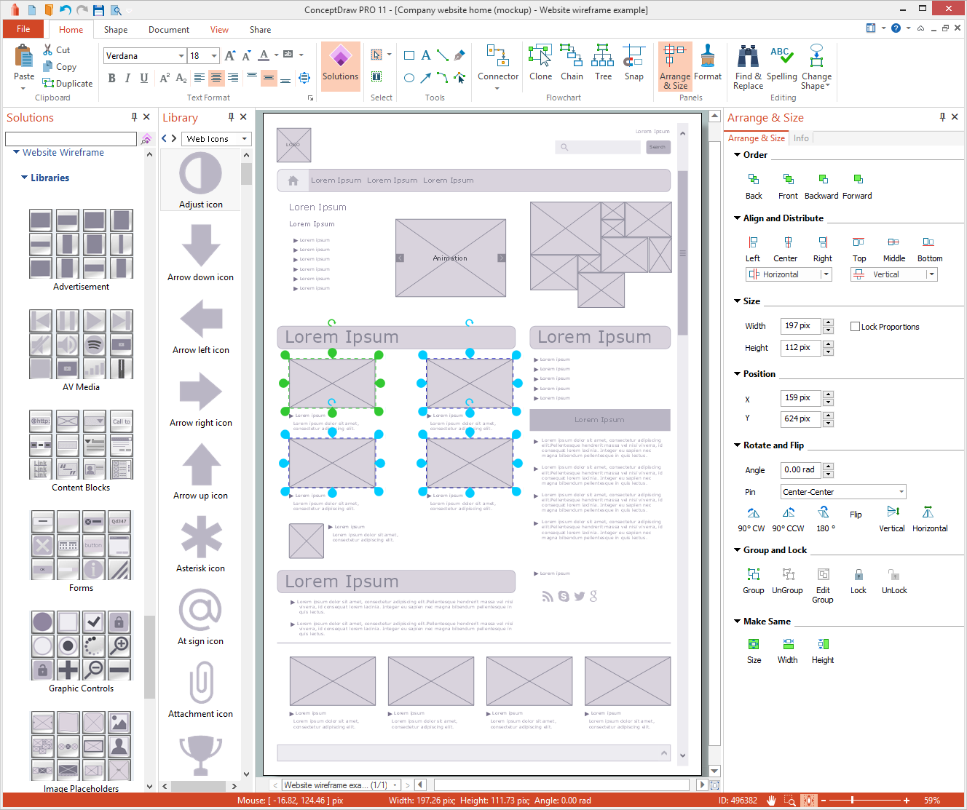Image resolution: width=967 pixels, height=810 pixels.
Task: Collapse the Website Wireframe tree
Action: (16, 152)
